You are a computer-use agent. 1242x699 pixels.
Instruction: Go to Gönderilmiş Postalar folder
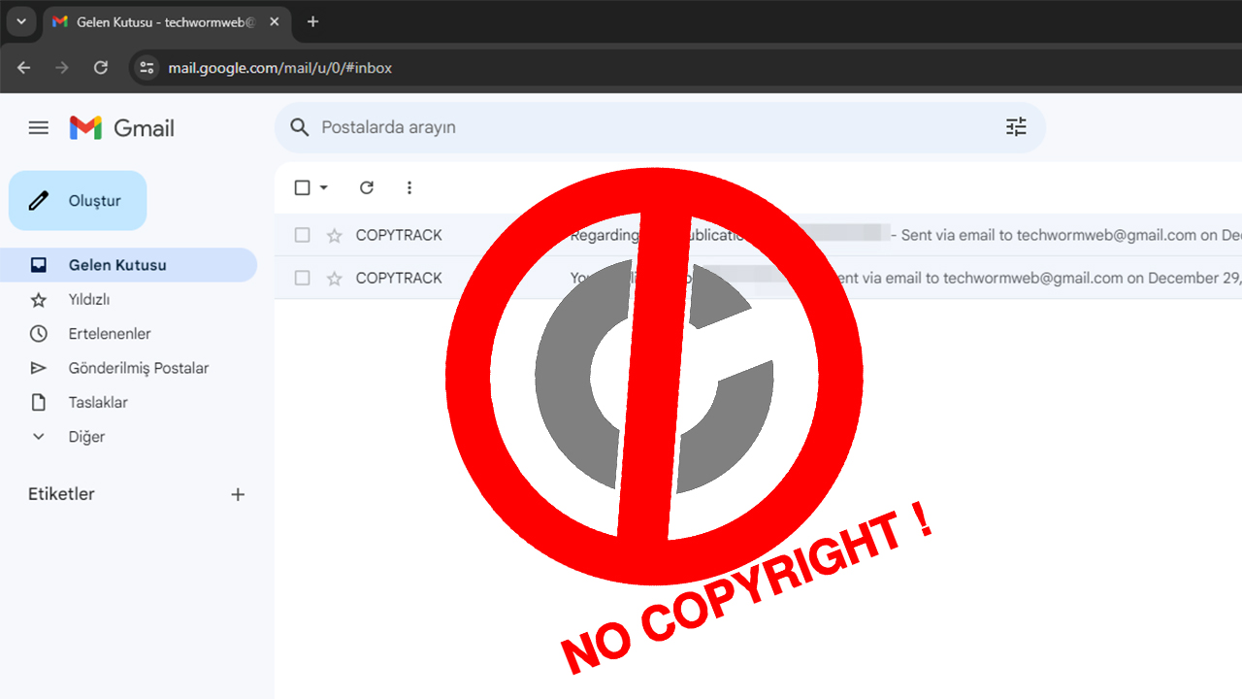coord(138,368)
